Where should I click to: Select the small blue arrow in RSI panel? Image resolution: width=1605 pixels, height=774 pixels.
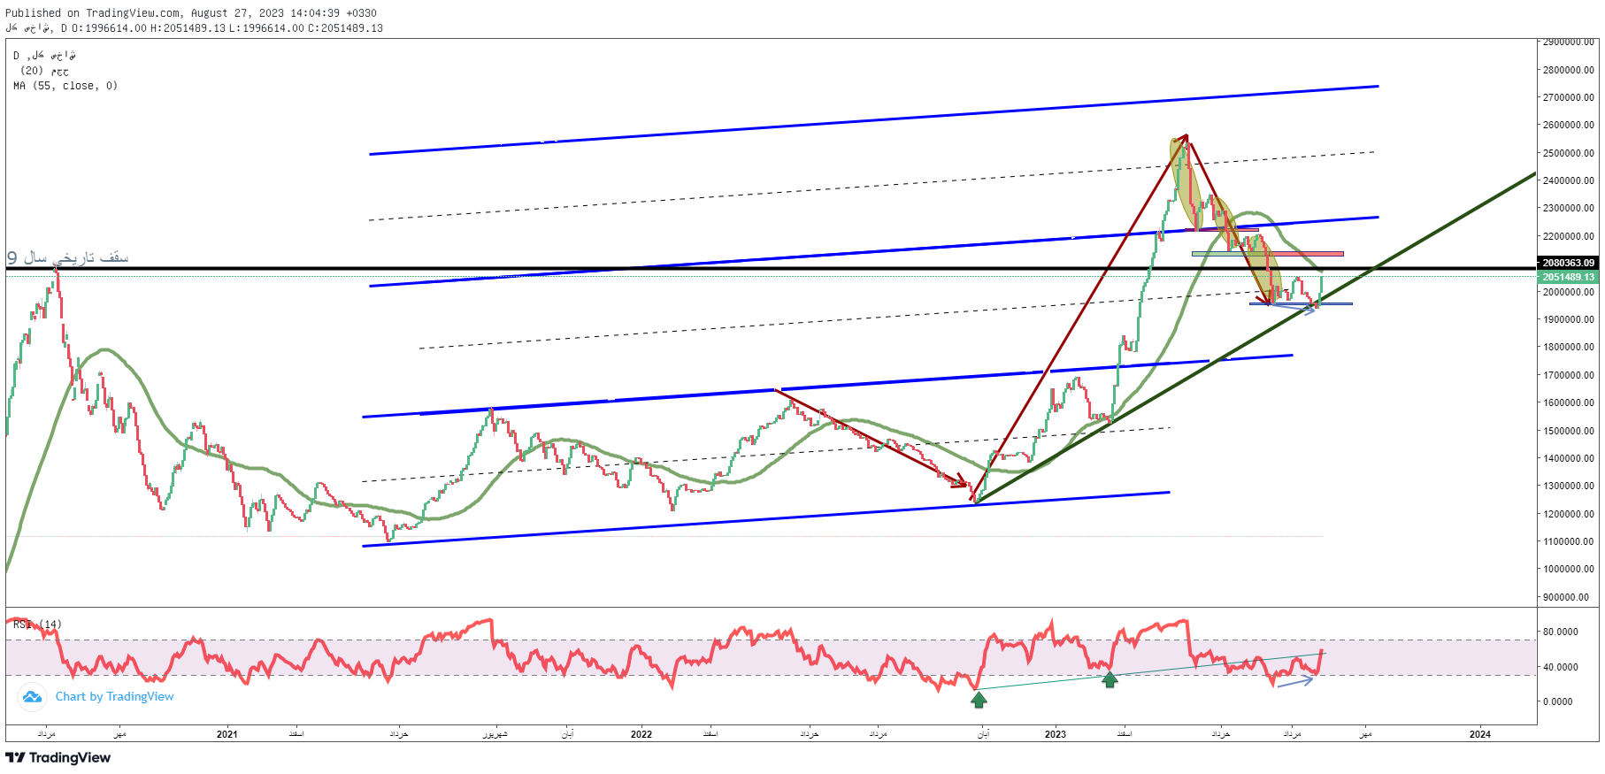pos(1296,681)
